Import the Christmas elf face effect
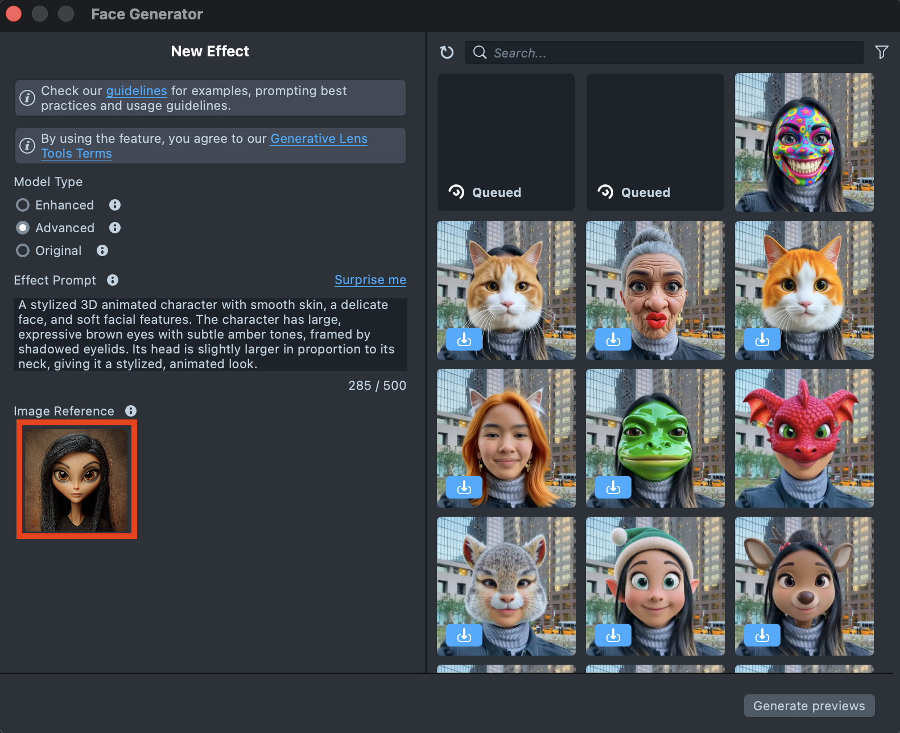The image size is (900, 733). point(613,635)
